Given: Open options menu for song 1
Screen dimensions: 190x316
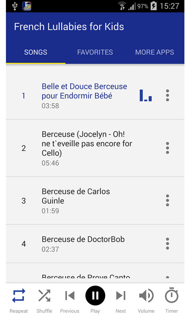Looking at the screenshot, I should [167, 96].
